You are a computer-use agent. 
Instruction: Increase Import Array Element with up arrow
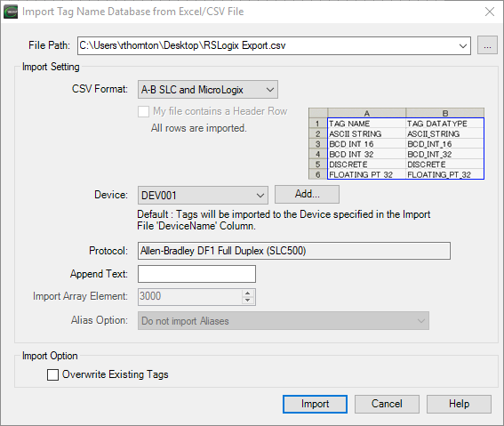(247, 293)
